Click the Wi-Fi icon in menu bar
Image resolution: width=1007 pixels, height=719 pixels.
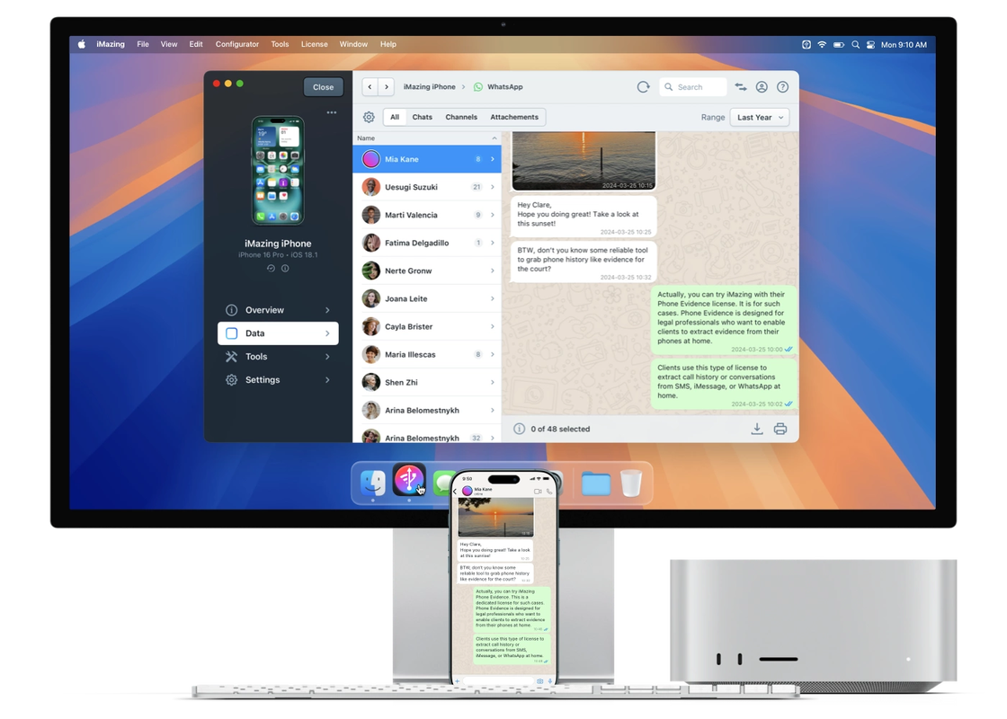coord(822,44)
